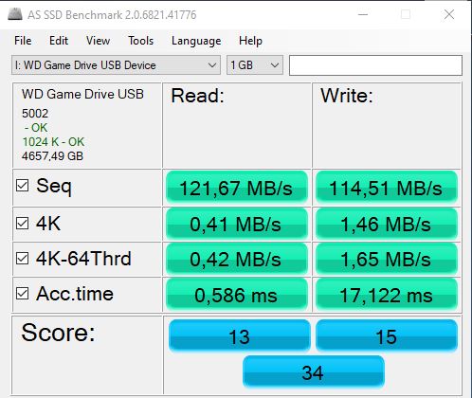Screen dimensions: 472x398
Task: Toggle the 4K test checkbox
Action: tap(23, 223)
